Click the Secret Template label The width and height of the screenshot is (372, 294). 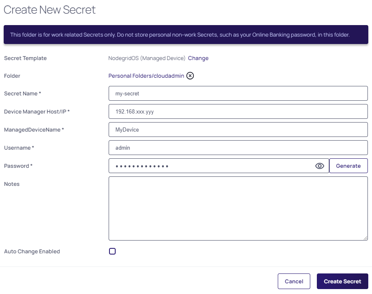coord(26,58)
